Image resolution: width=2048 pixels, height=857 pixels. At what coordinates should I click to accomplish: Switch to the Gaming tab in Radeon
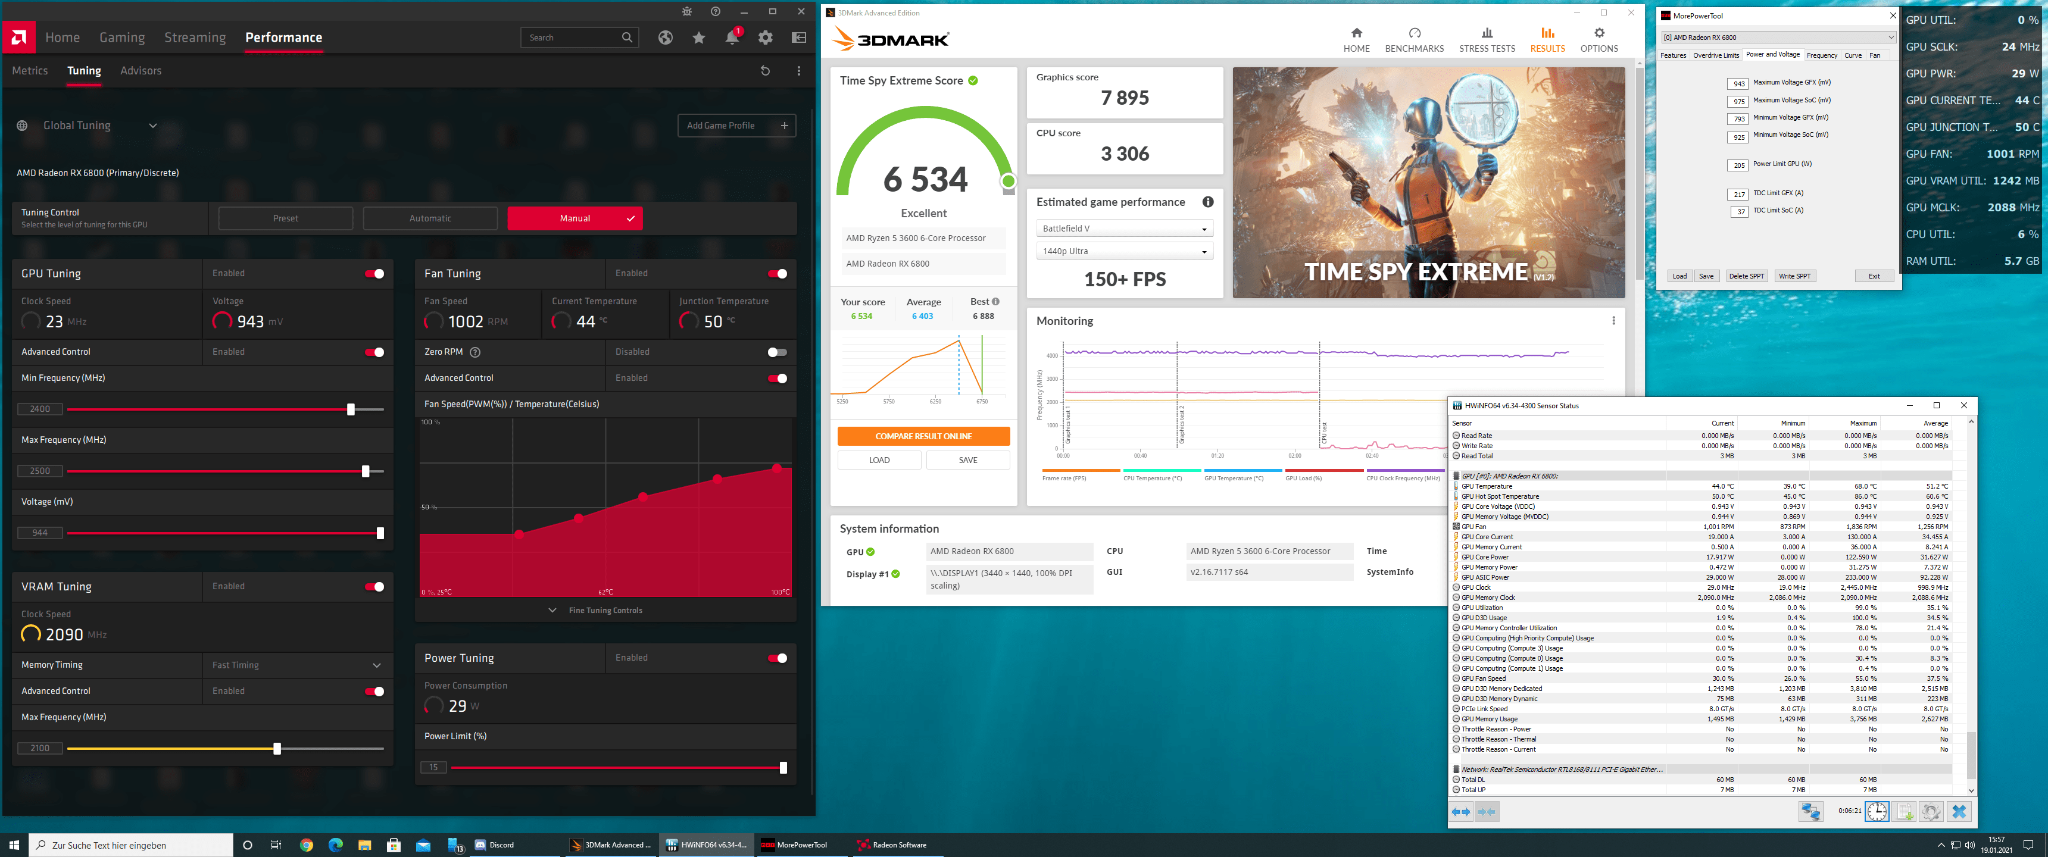point(121,37)
